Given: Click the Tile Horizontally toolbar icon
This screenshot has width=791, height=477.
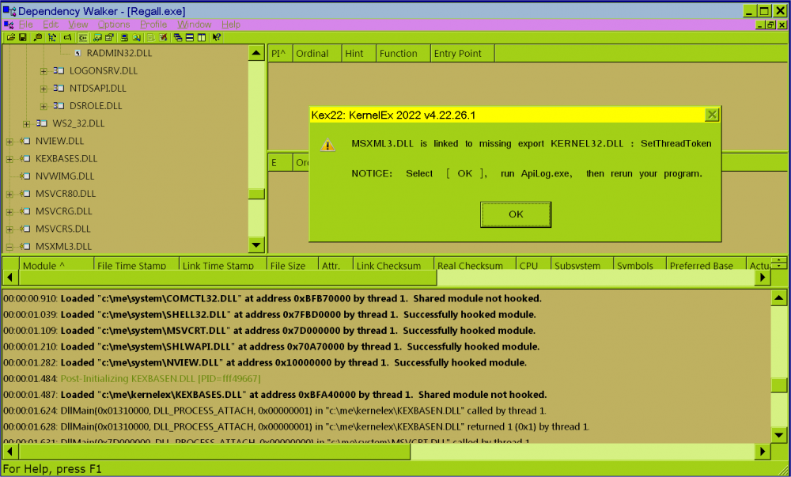Looking at the screenshot, I should pos(190,37).
